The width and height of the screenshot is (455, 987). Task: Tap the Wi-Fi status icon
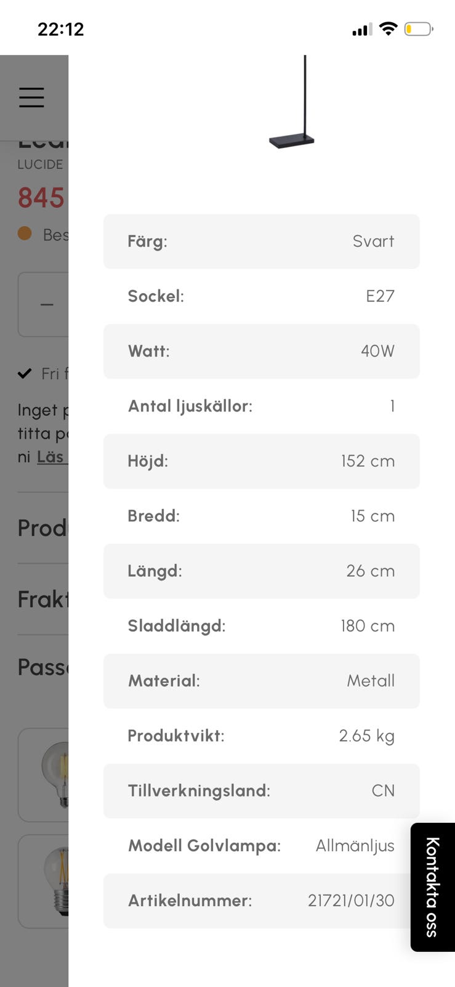coord(388,28)
